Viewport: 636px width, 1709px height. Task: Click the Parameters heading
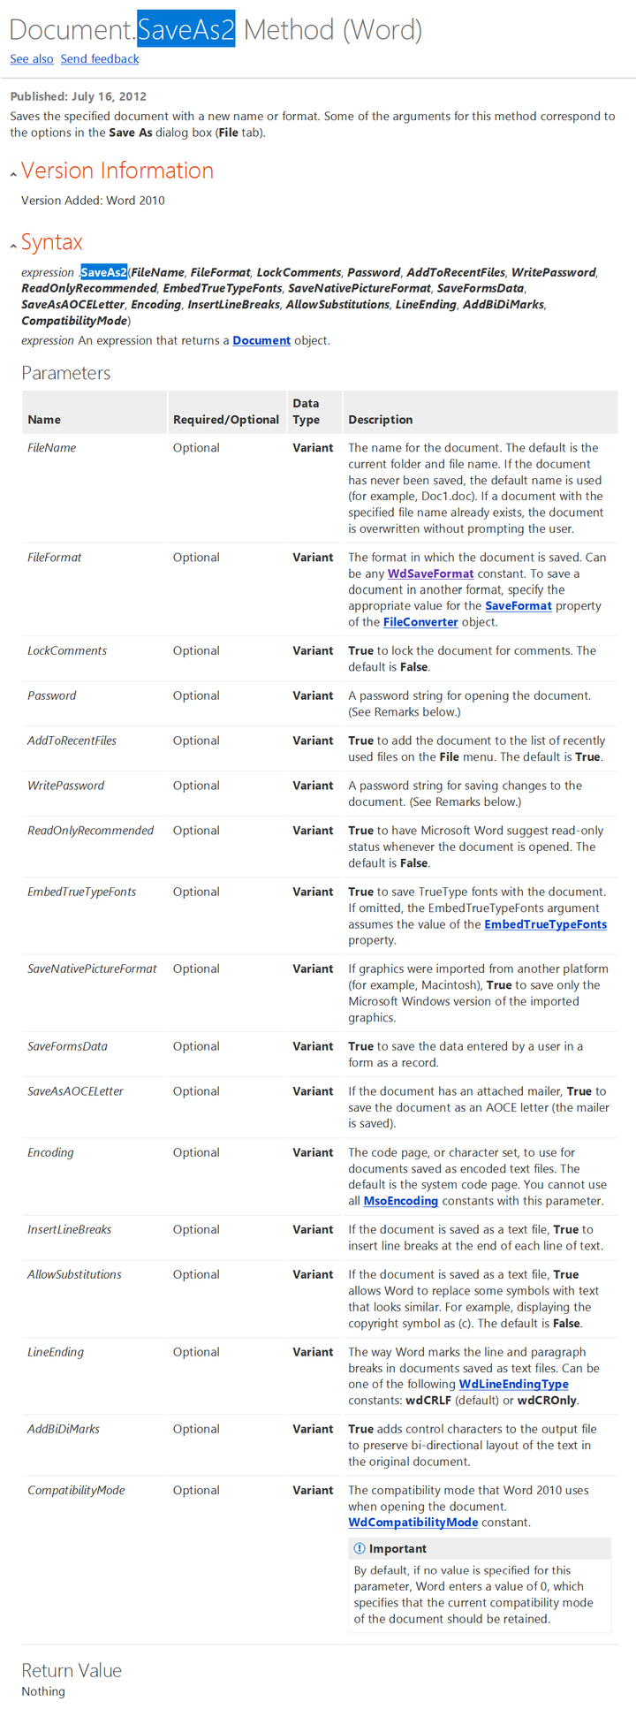66,373
